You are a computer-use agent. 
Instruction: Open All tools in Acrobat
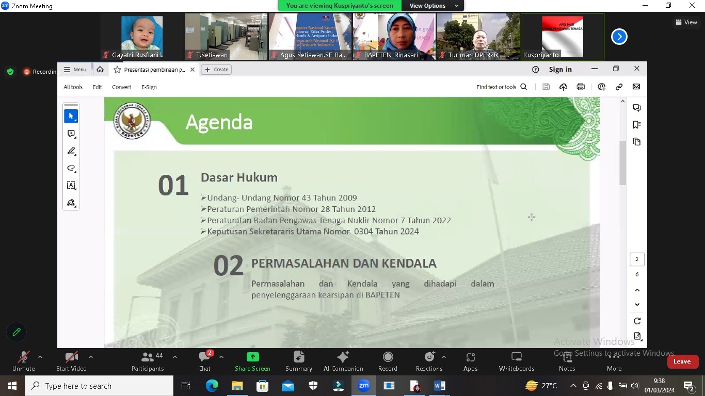(73, 87)
